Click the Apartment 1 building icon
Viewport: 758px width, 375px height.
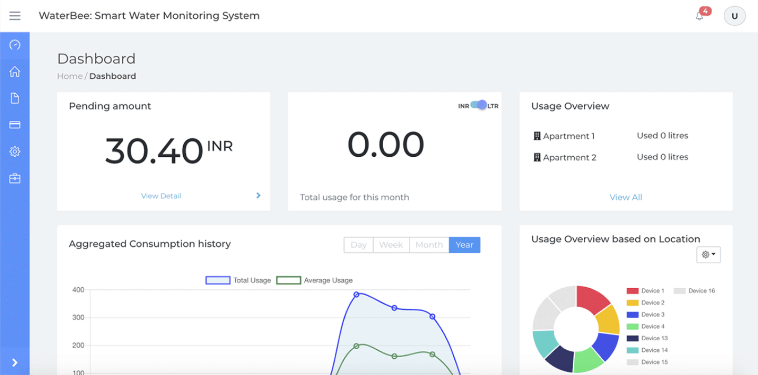click(537, 136)
